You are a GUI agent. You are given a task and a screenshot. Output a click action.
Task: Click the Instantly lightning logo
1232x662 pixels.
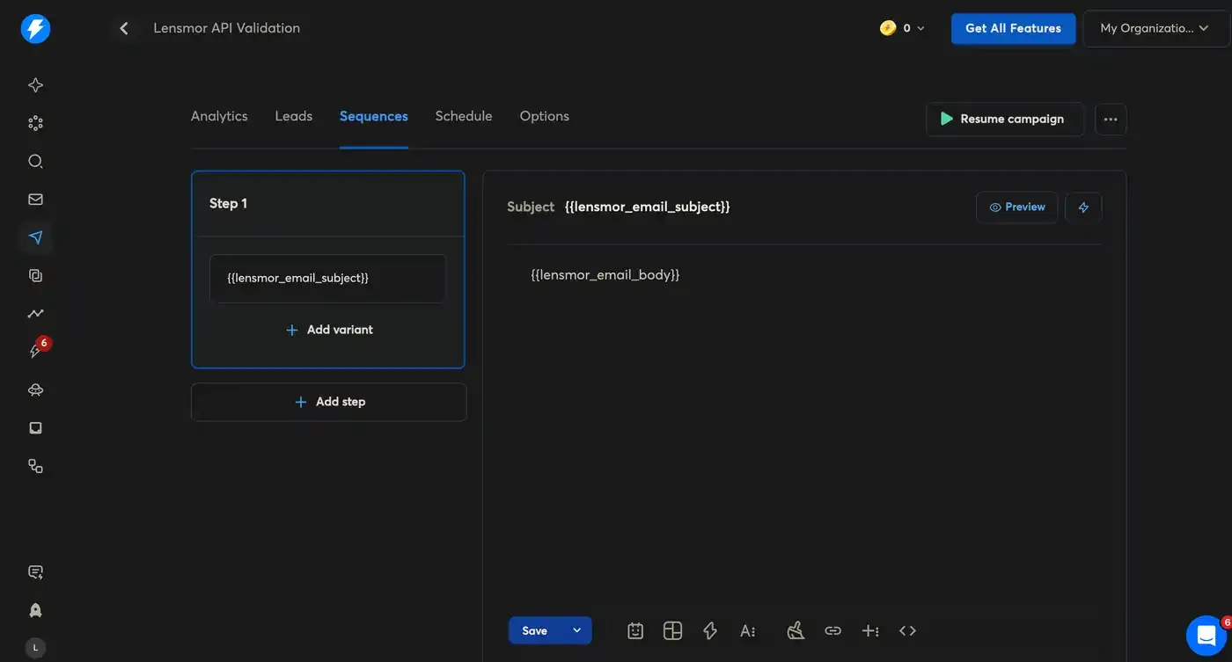(x=35, y=28)
